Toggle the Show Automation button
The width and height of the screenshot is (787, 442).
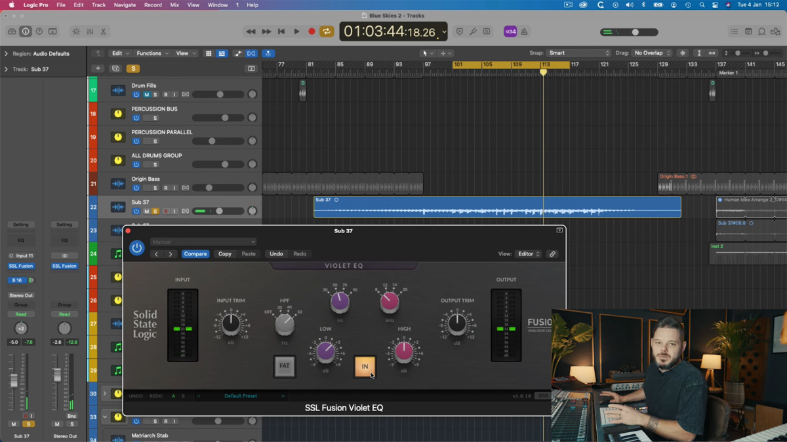click(x=237, y=53)
